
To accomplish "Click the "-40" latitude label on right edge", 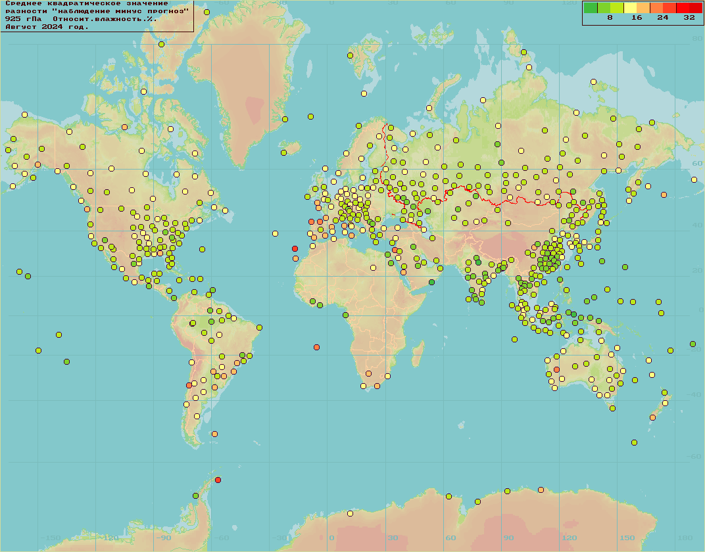I will [695, 394].
